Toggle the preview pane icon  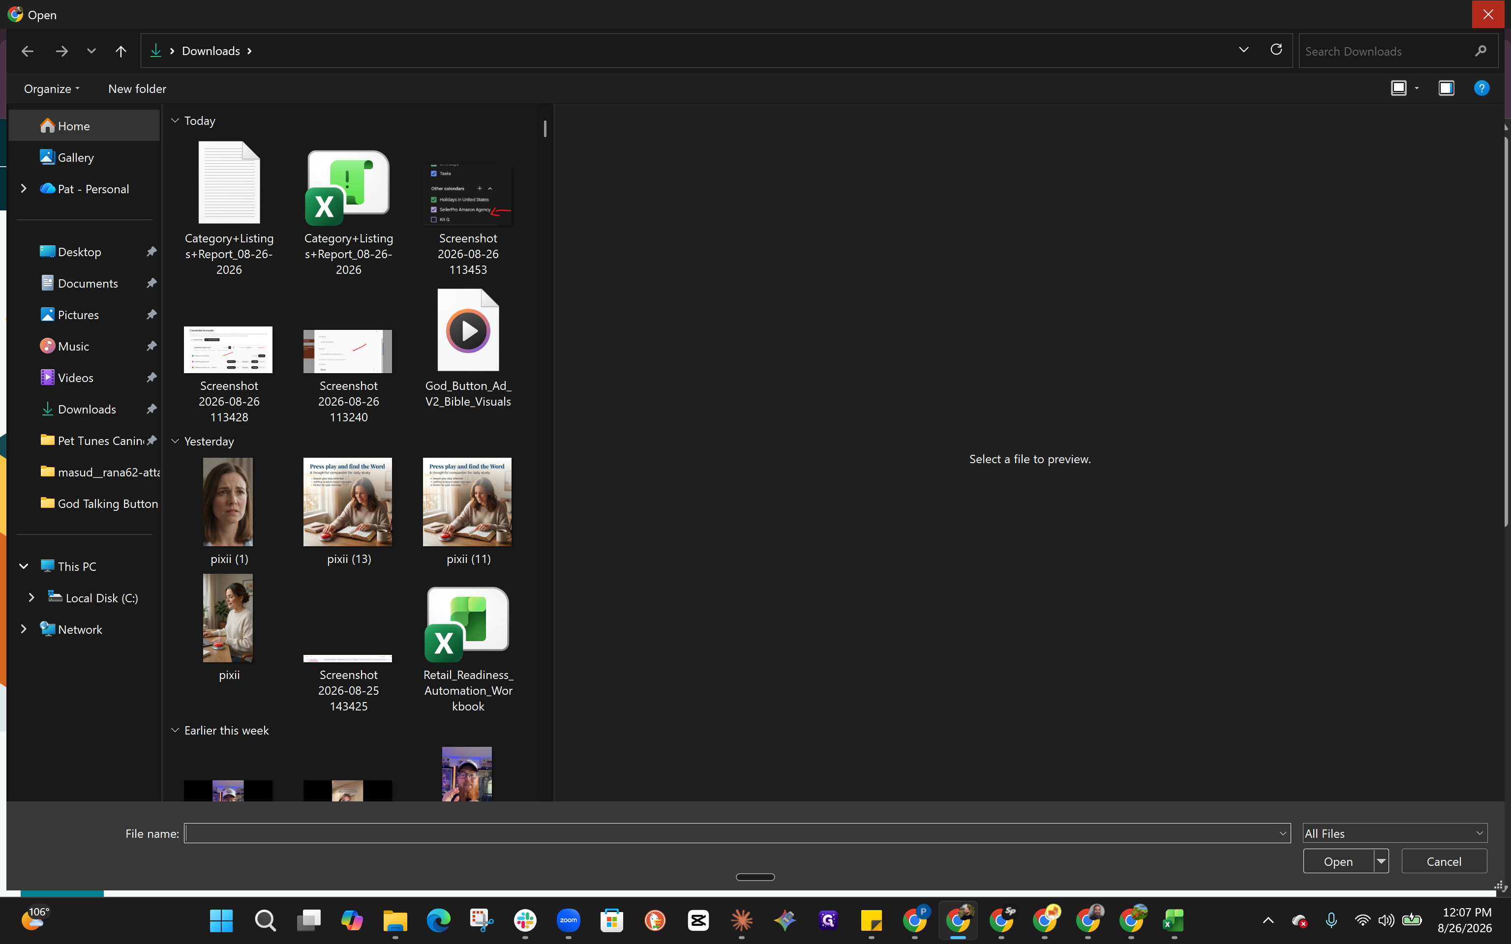pyautogui.click(x=1446, y=88)
